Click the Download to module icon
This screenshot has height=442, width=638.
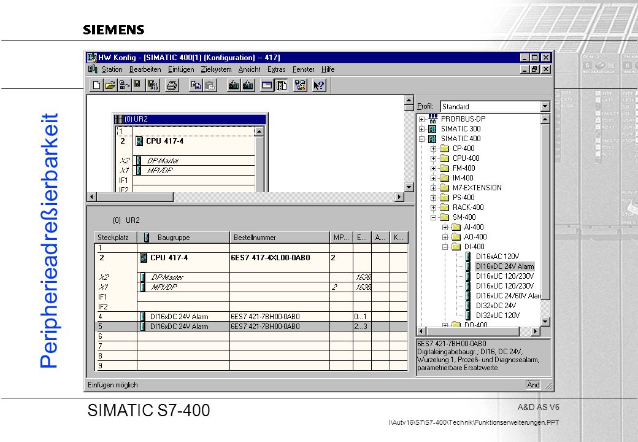click(x=234, y=85)
